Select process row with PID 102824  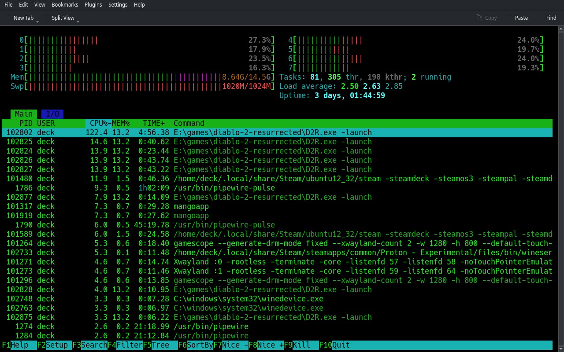point(277,151)
